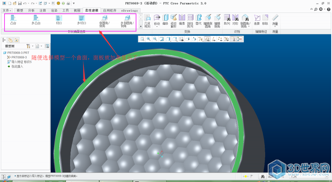Select the 多切口 shape selection tool
This screenshot has width=332, height=182.
[x=81, y=20]
